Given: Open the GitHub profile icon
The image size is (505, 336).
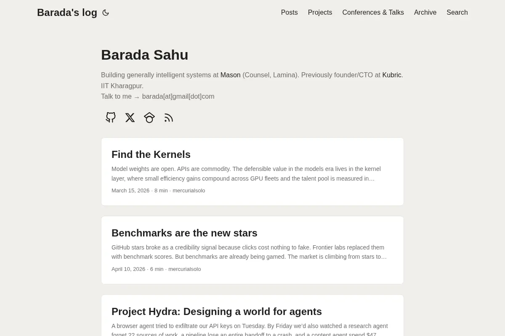Looking at the screenshot, I should click(x=111, y=118).
